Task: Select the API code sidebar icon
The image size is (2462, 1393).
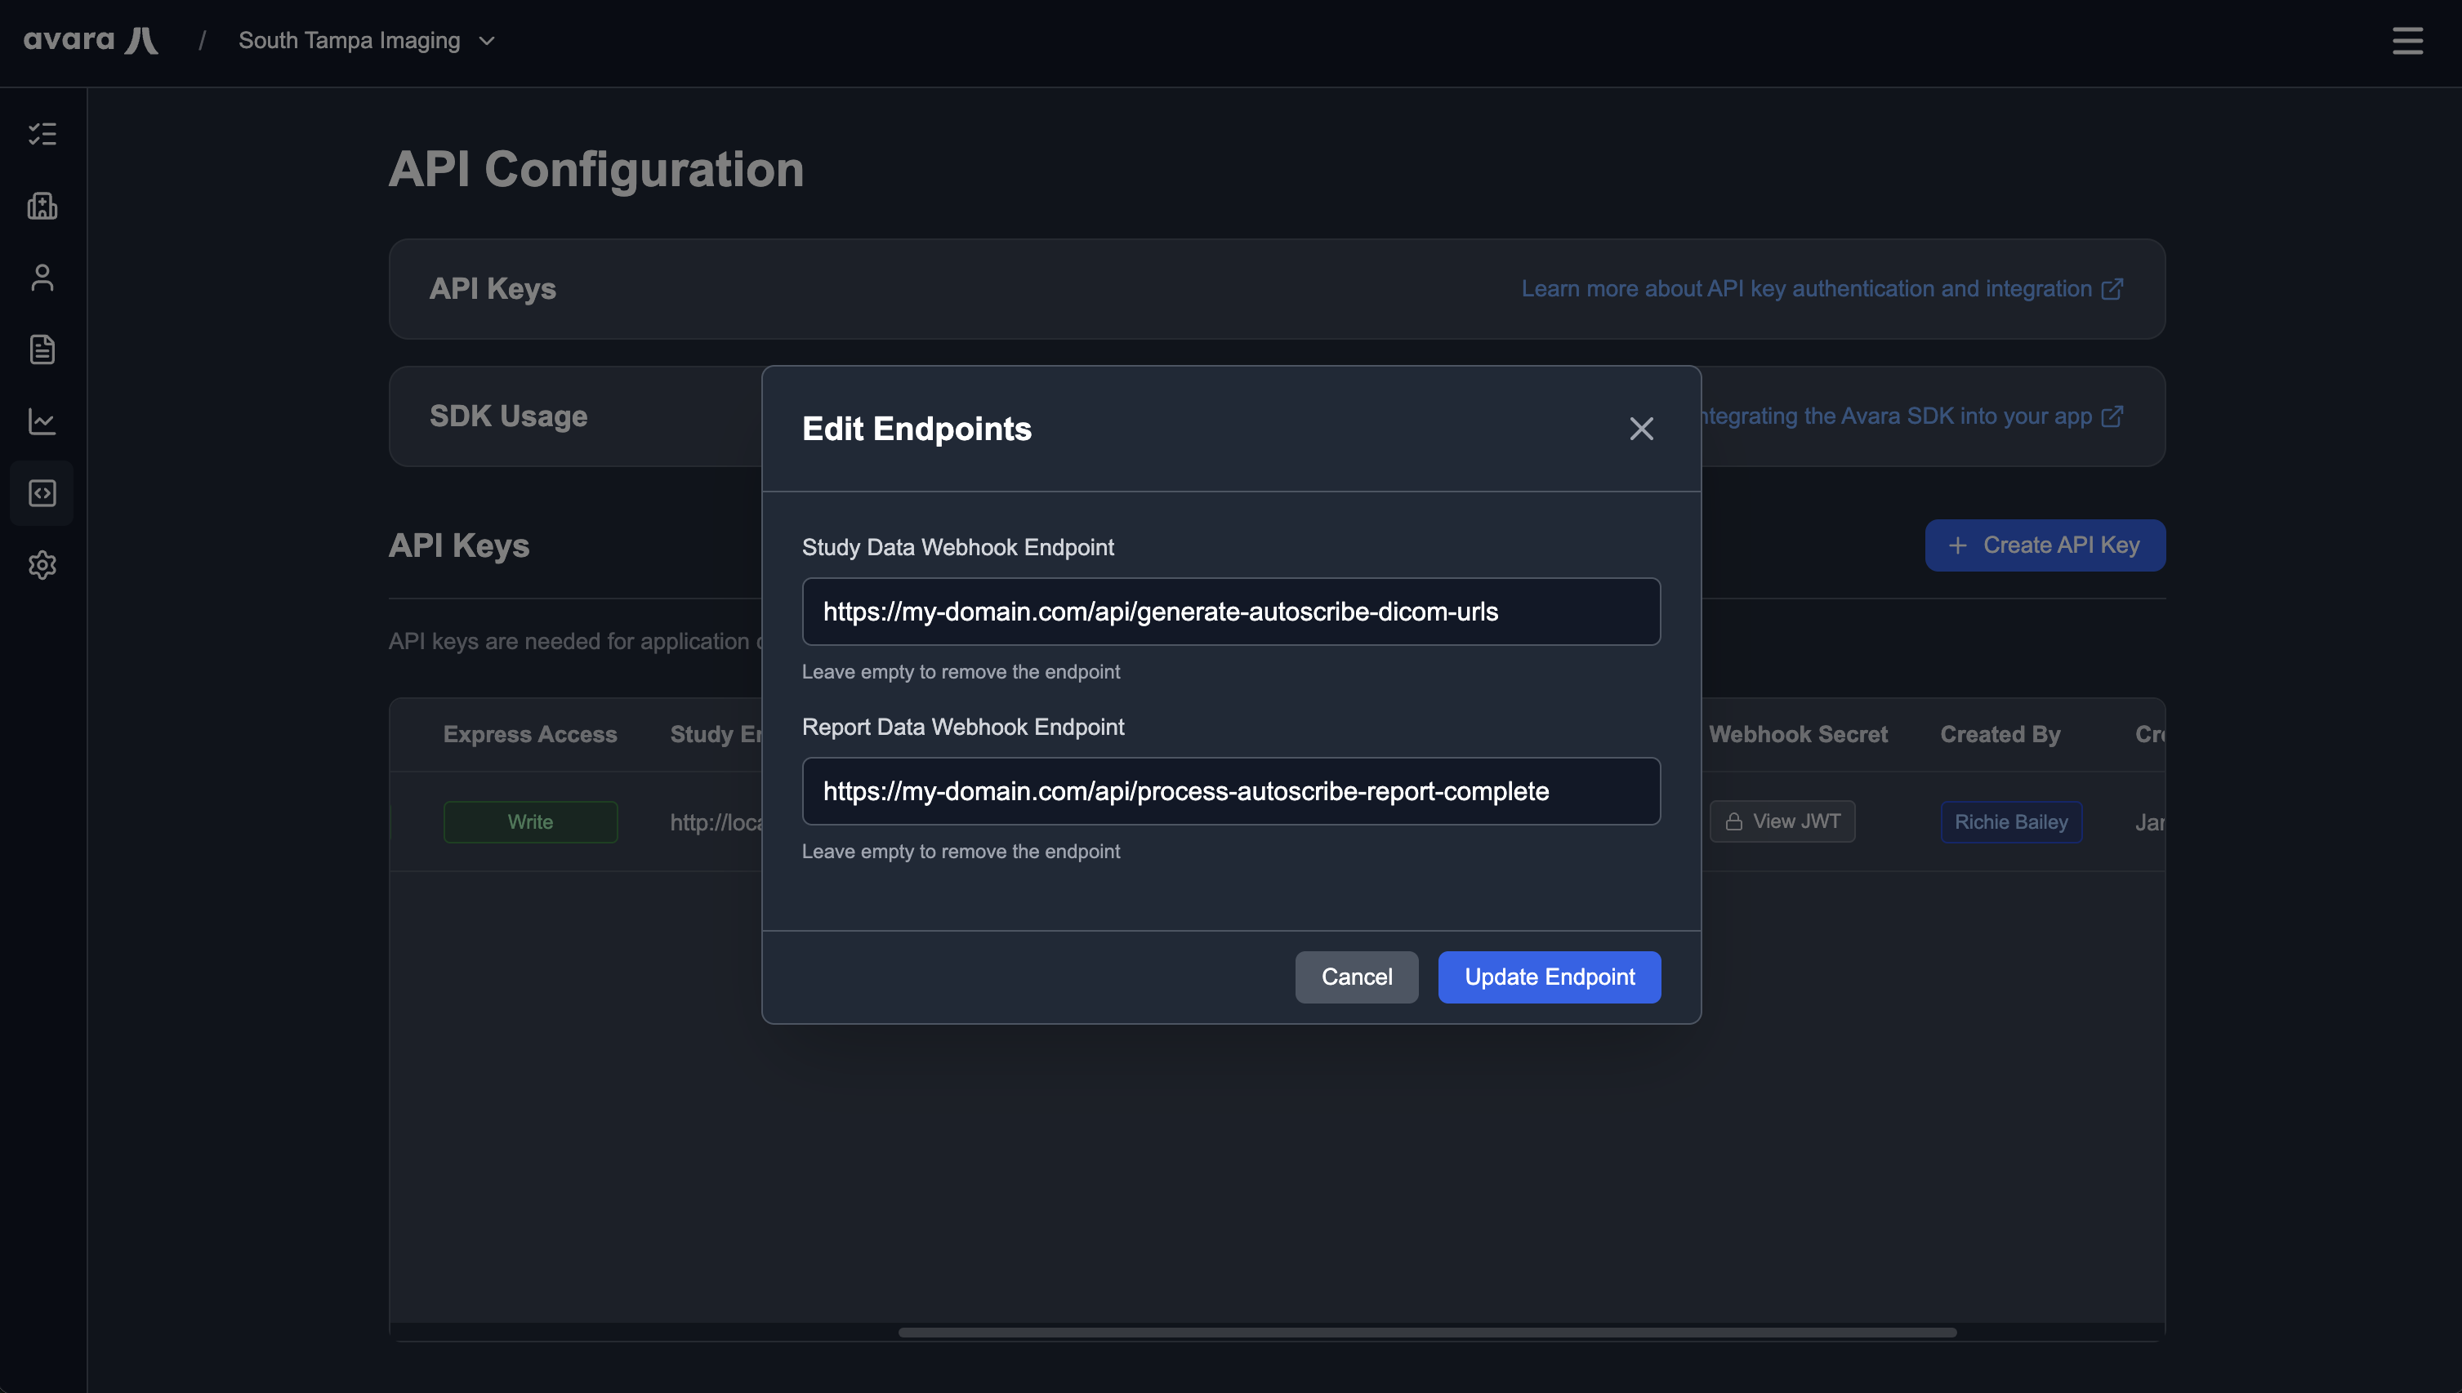Action: point(42,492)
